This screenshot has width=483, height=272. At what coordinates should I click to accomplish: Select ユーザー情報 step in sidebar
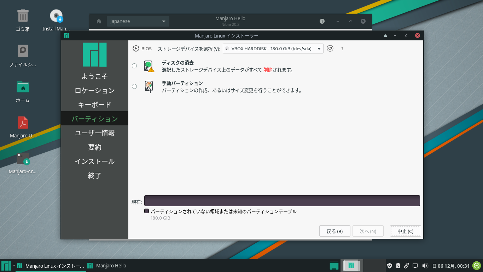tap(95, 133)
